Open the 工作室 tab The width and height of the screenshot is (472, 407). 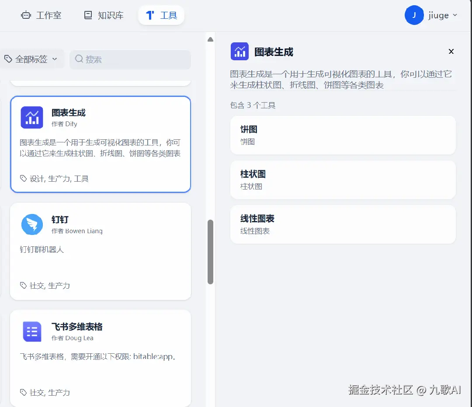point(41,15)
